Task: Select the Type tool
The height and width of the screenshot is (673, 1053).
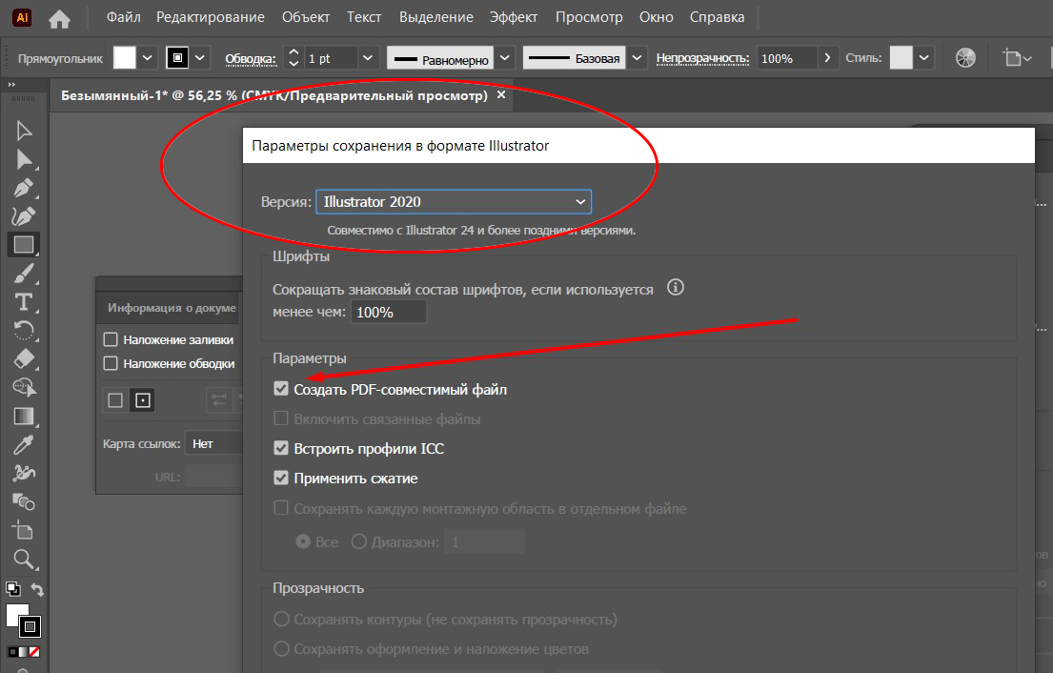Action: 24,302
